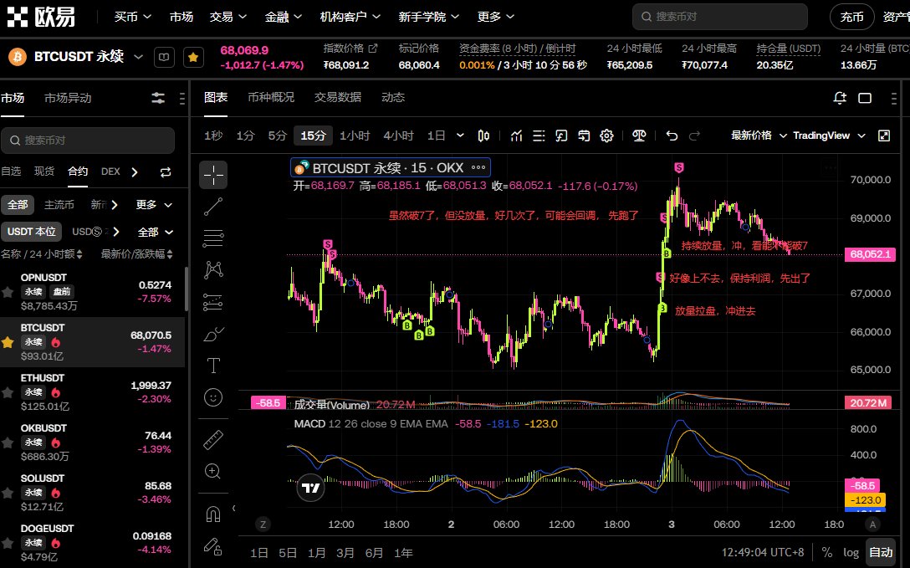910x568 pixels.
Task: Toggle the BTCUSDT list row star
Action: pyautogui.click(x=8, y=342)
